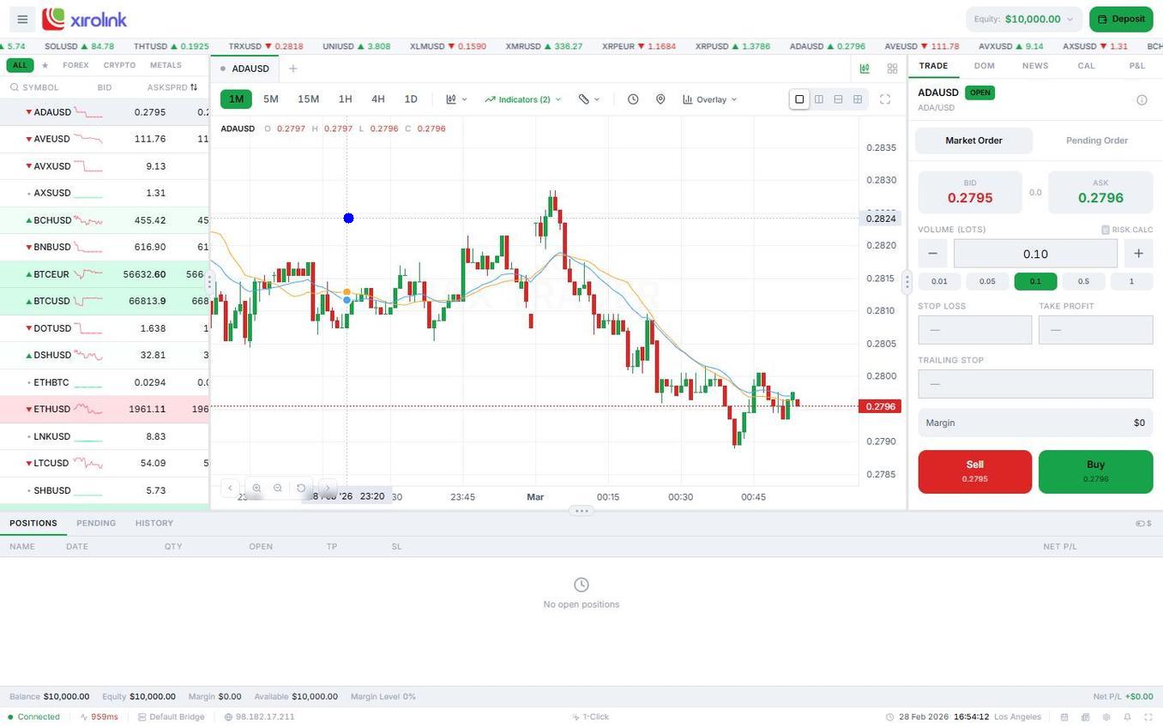Open the NEWS panel tab
This screenshot has height=726, width=1163.
1034,65
